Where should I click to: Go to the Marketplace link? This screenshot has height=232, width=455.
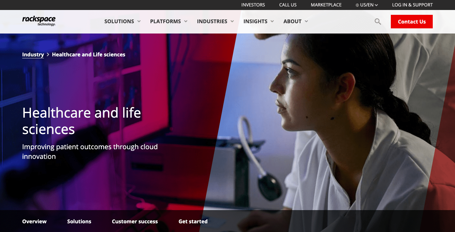[x=326, y=5]
